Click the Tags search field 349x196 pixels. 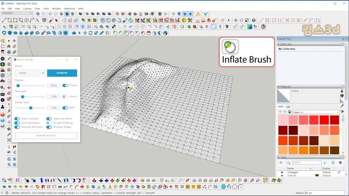pos(306,163)
